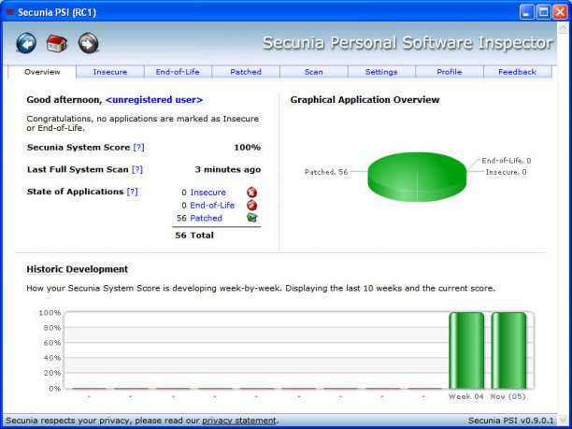Click the 100% system score value
Viewport: 572px width, 429px height.
[248, 148]
